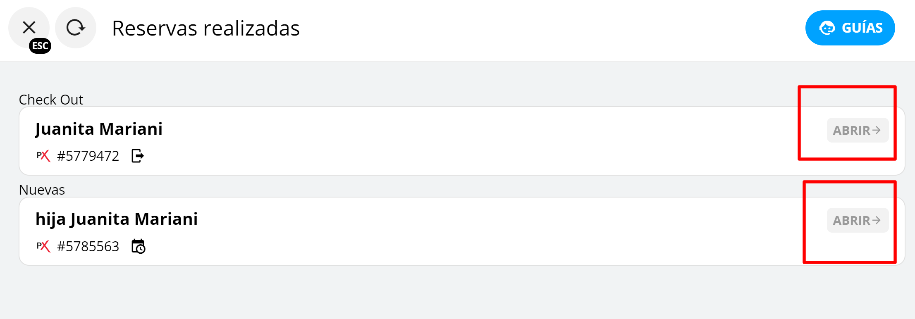915x319 pixels.
Task: Click empty space in the Nuevas reservation card
Action: (455, 231)
